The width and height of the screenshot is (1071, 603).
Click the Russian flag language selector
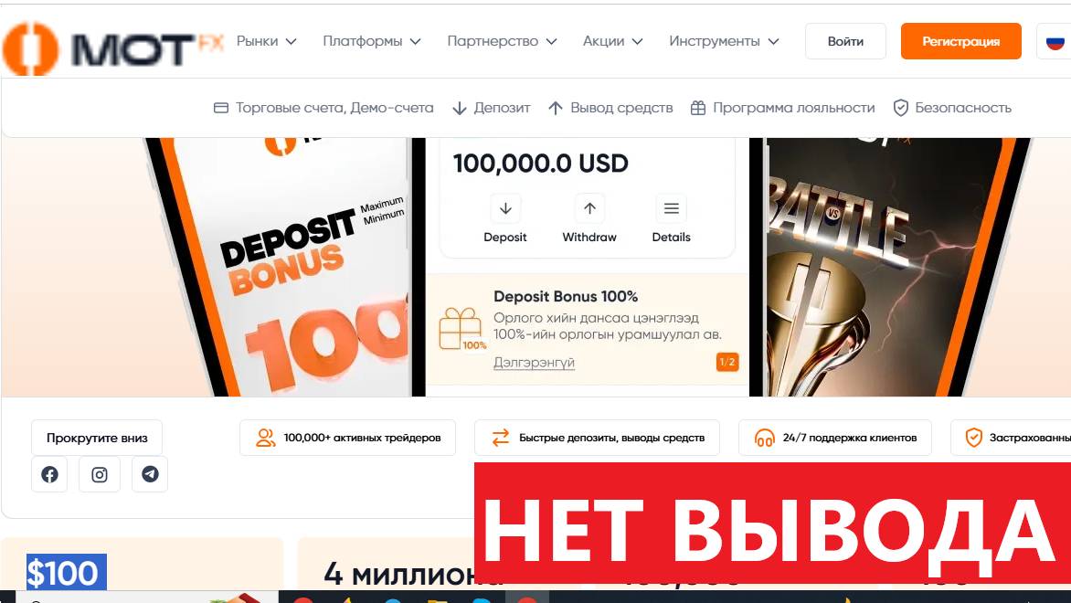(1055, 42)
